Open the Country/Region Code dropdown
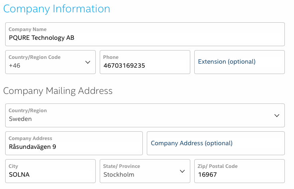294x189 pixels. (50, 62)
